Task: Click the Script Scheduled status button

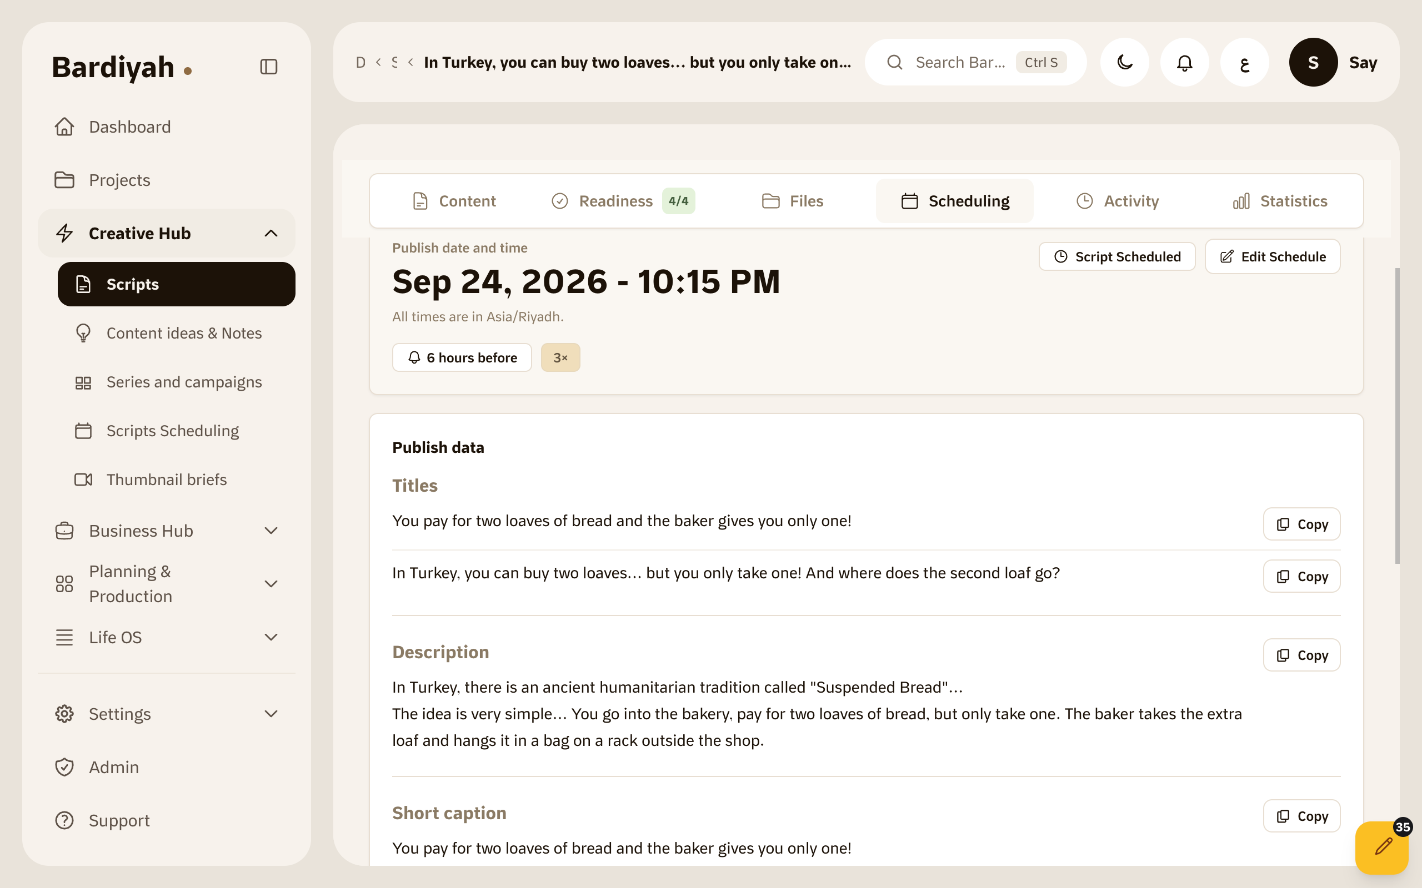Action: pos(1117,256)
